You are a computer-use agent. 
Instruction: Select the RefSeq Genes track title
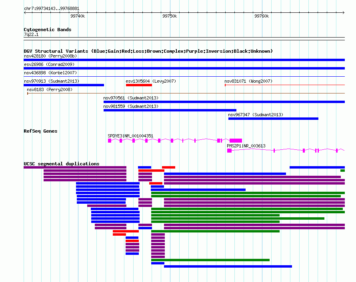[40, 131]
